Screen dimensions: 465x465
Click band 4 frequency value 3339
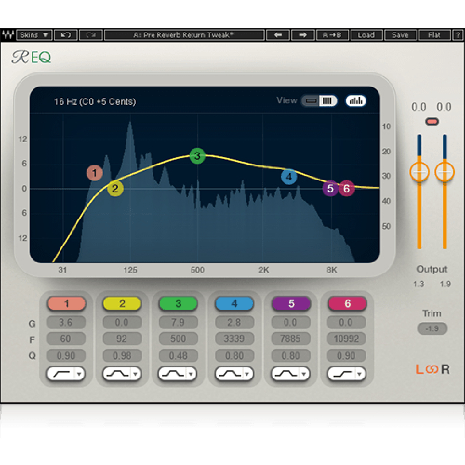234,339
